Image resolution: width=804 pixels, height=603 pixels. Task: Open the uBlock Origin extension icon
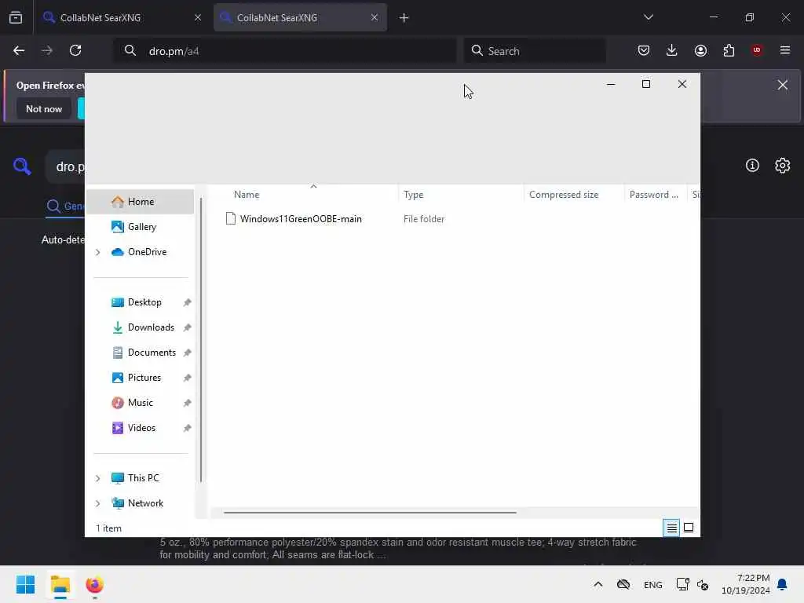pos(757,50)
